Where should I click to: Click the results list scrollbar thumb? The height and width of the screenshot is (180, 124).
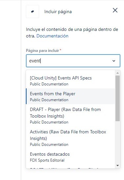pos(117,99)
